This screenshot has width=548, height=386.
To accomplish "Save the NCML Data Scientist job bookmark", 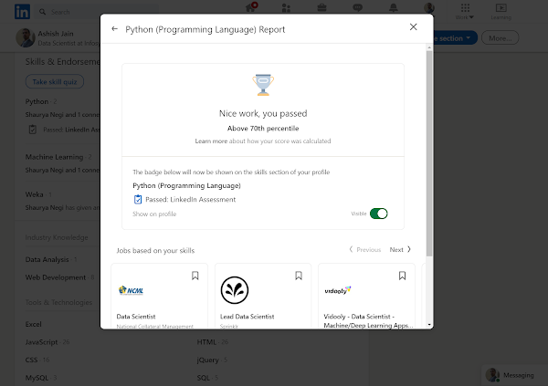I will click(195, 276).
